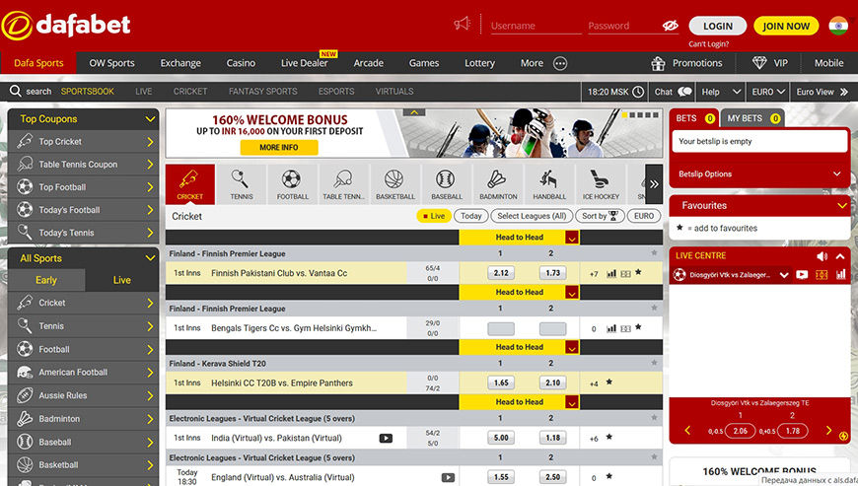Select the Football sport icon
This screenshot has width=858, height=486.
[292, 184]
